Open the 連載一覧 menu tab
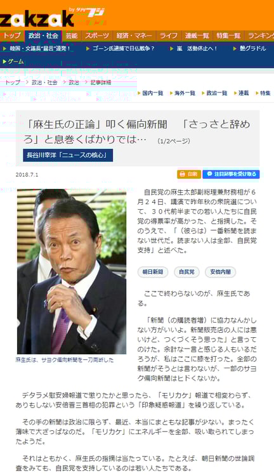 197,35
